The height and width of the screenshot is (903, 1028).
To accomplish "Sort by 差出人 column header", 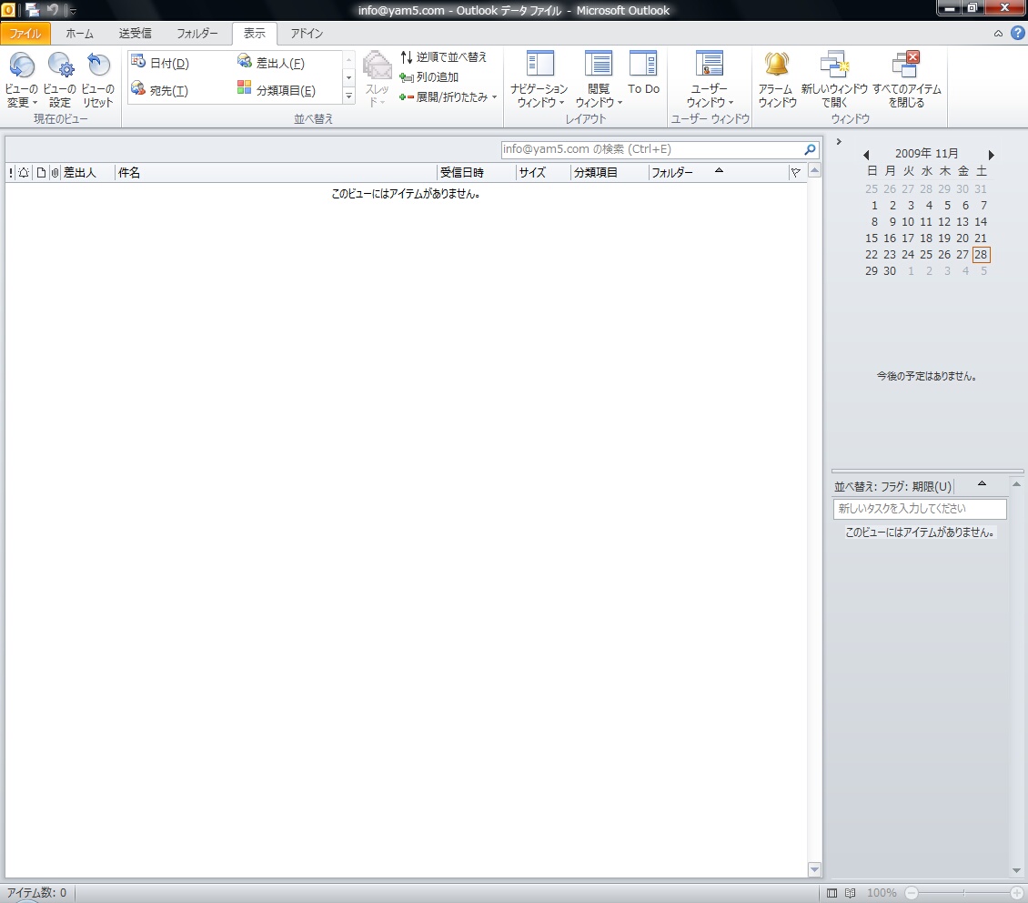I will (87, 172).
